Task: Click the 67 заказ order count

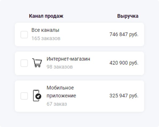Action: point(57,104)
